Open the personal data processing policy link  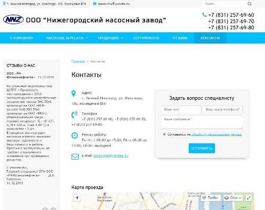pyautogui.click(x=217, y=134)
